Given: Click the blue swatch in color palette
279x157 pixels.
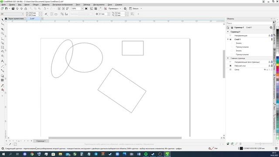Looking at the screenshot, I should [x=277, y=58].
